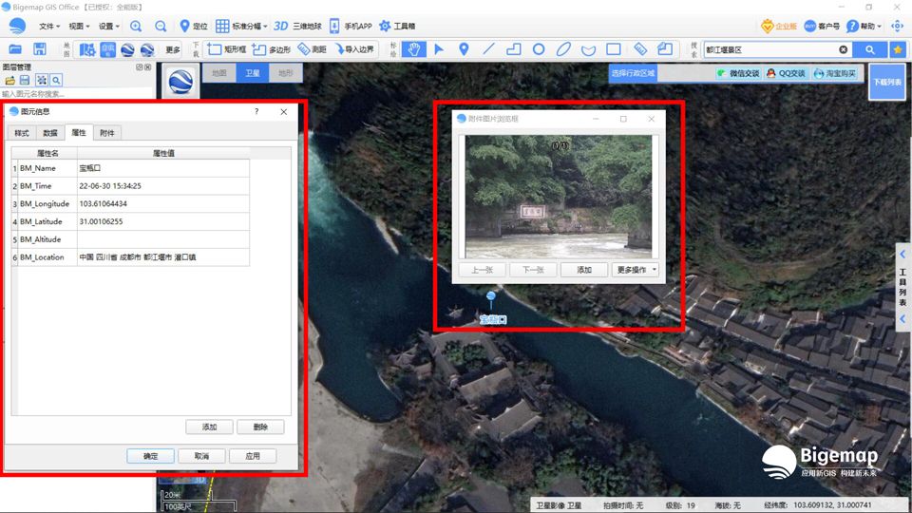Select the first blue globe map source
Screen dimensions: 912x513
[x=128, y=49]
